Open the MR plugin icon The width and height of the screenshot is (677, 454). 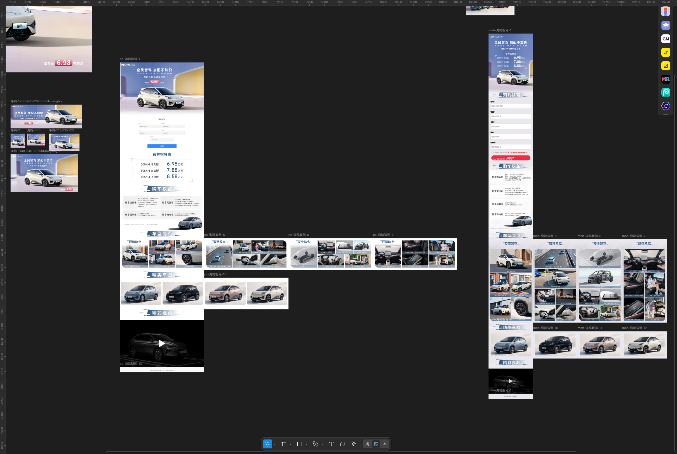pyautogui.click(x=666, y=79)
